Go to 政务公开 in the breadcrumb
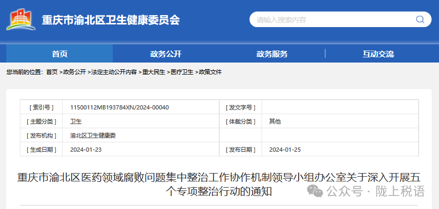439x209 pixels. click(75, 72)
